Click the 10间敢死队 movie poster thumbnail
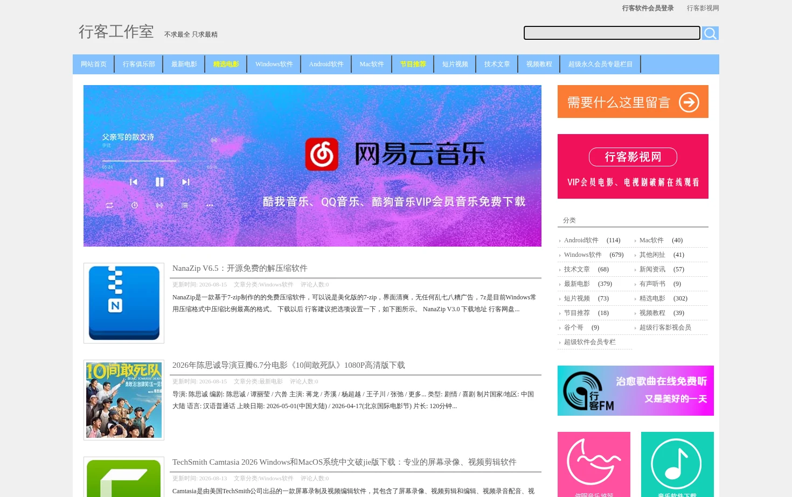The image size is (792, 497). click(x=124, y=400)
